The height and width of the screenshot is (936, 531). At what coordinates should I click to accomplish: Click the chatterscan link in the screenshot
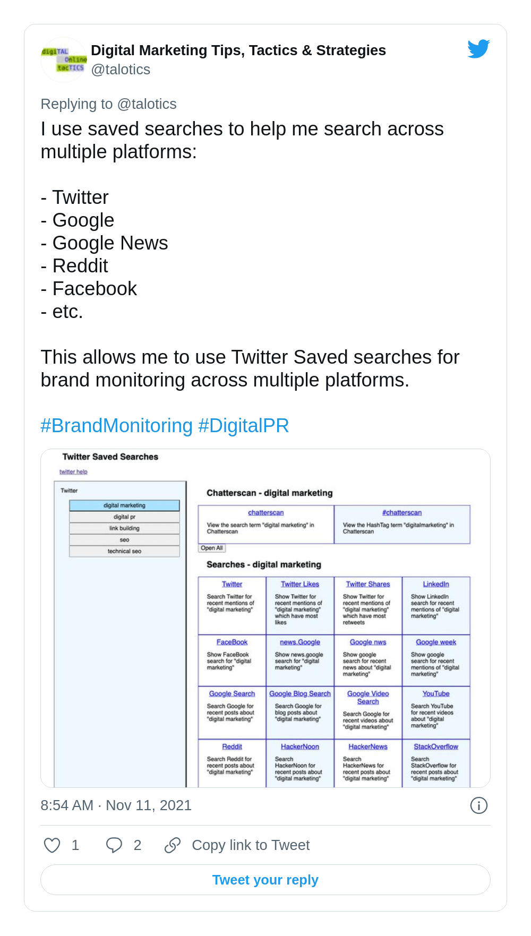point(265,513)
